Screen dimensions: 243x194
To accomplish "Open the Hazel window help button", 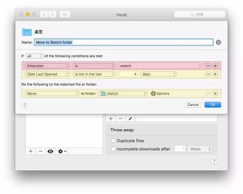I will click(214, 161).
